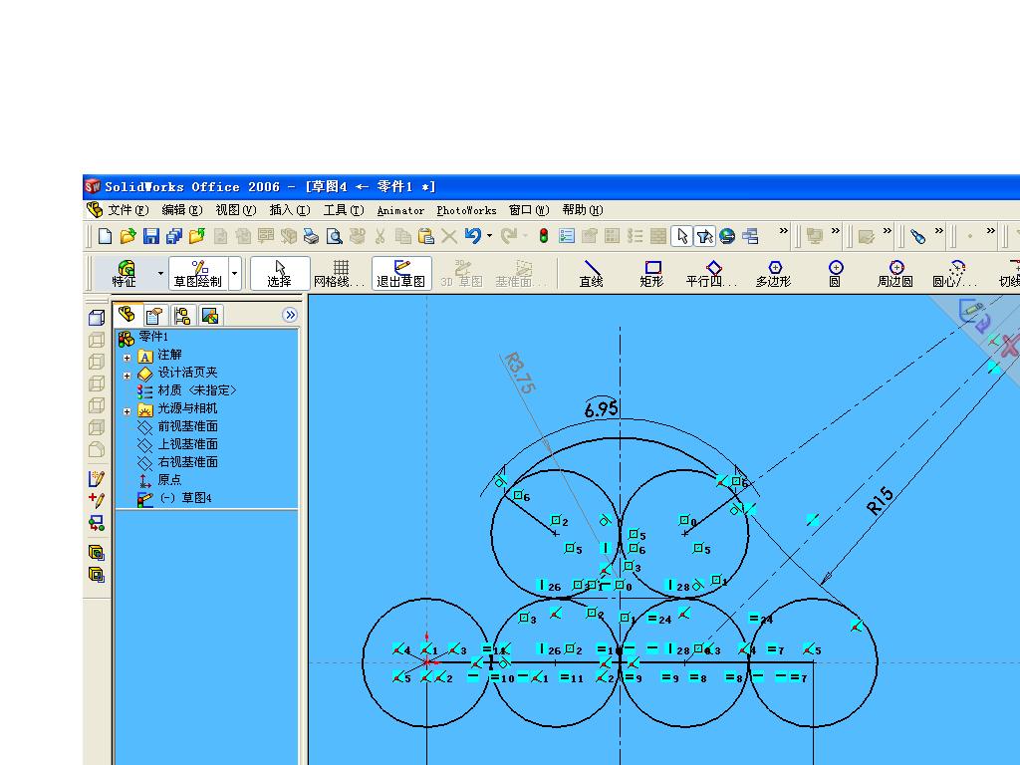This screenshot has height=765, width=1020.
Task: Click the Features (特征) toolbar button
Action: [125, 273]
